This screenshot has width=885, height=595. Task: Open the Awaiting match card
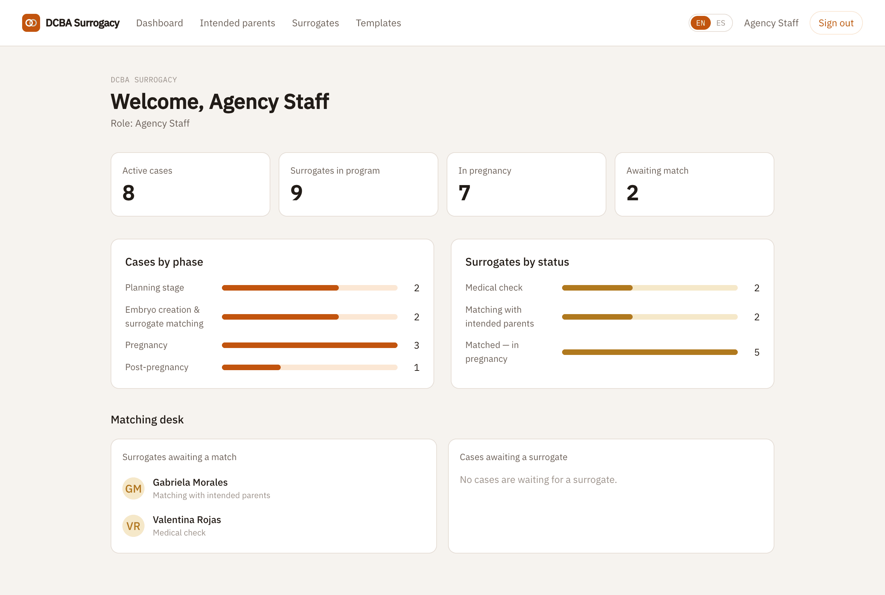click(694, 184)
